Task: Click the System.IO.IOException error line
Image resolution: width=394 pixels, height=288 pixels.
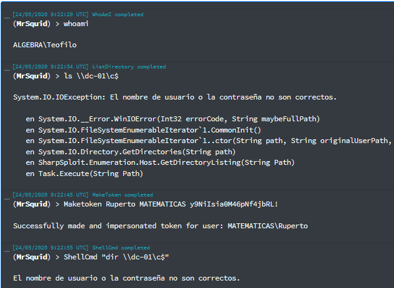Action: 175,98
